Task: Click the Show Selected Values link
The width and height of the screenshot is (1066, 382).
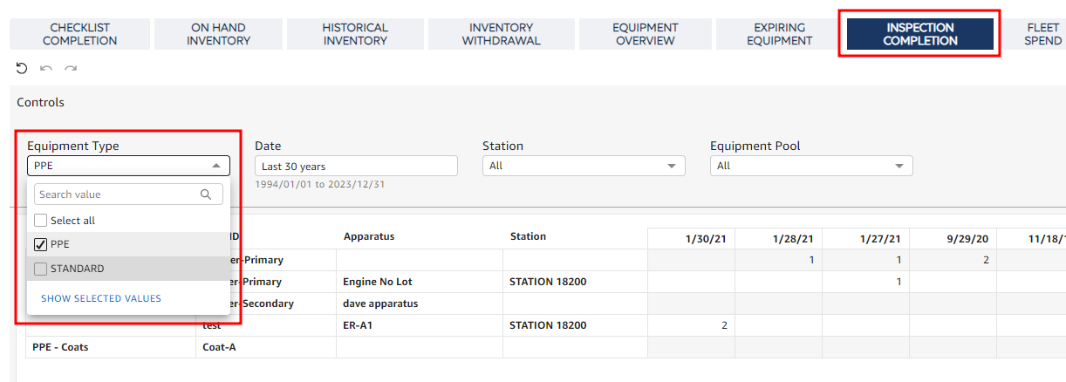Action: pos(101,298)
